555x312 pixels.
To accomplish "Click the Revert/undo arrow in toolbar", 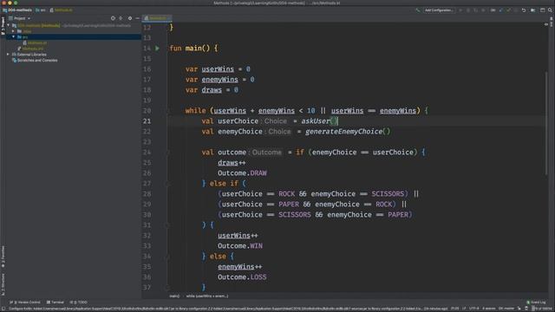I will 524,10.
